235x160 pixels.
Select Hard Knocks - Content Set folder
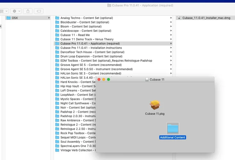click(x=75, y=82)
